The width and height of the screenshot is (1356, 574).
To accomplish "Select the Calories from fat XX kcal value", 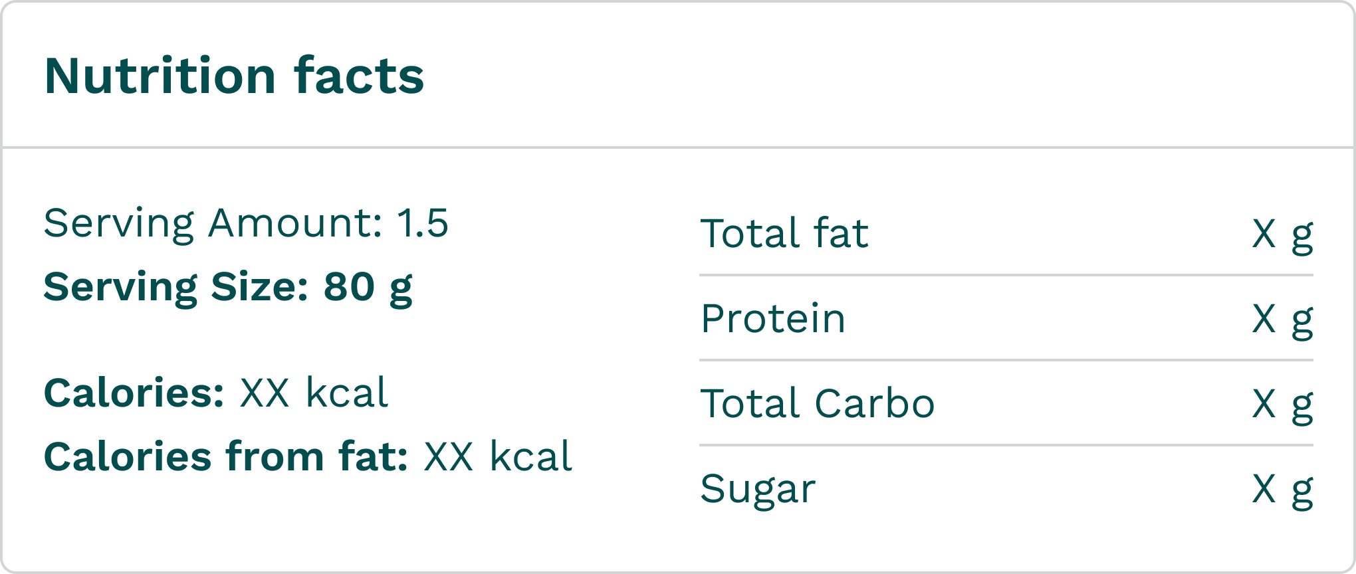I will pos(498,456).
